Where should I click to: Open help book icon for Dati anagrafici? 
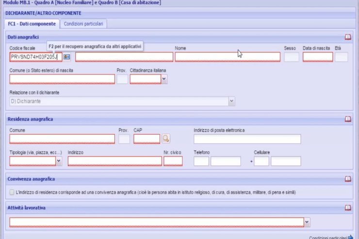click(347, 37)
